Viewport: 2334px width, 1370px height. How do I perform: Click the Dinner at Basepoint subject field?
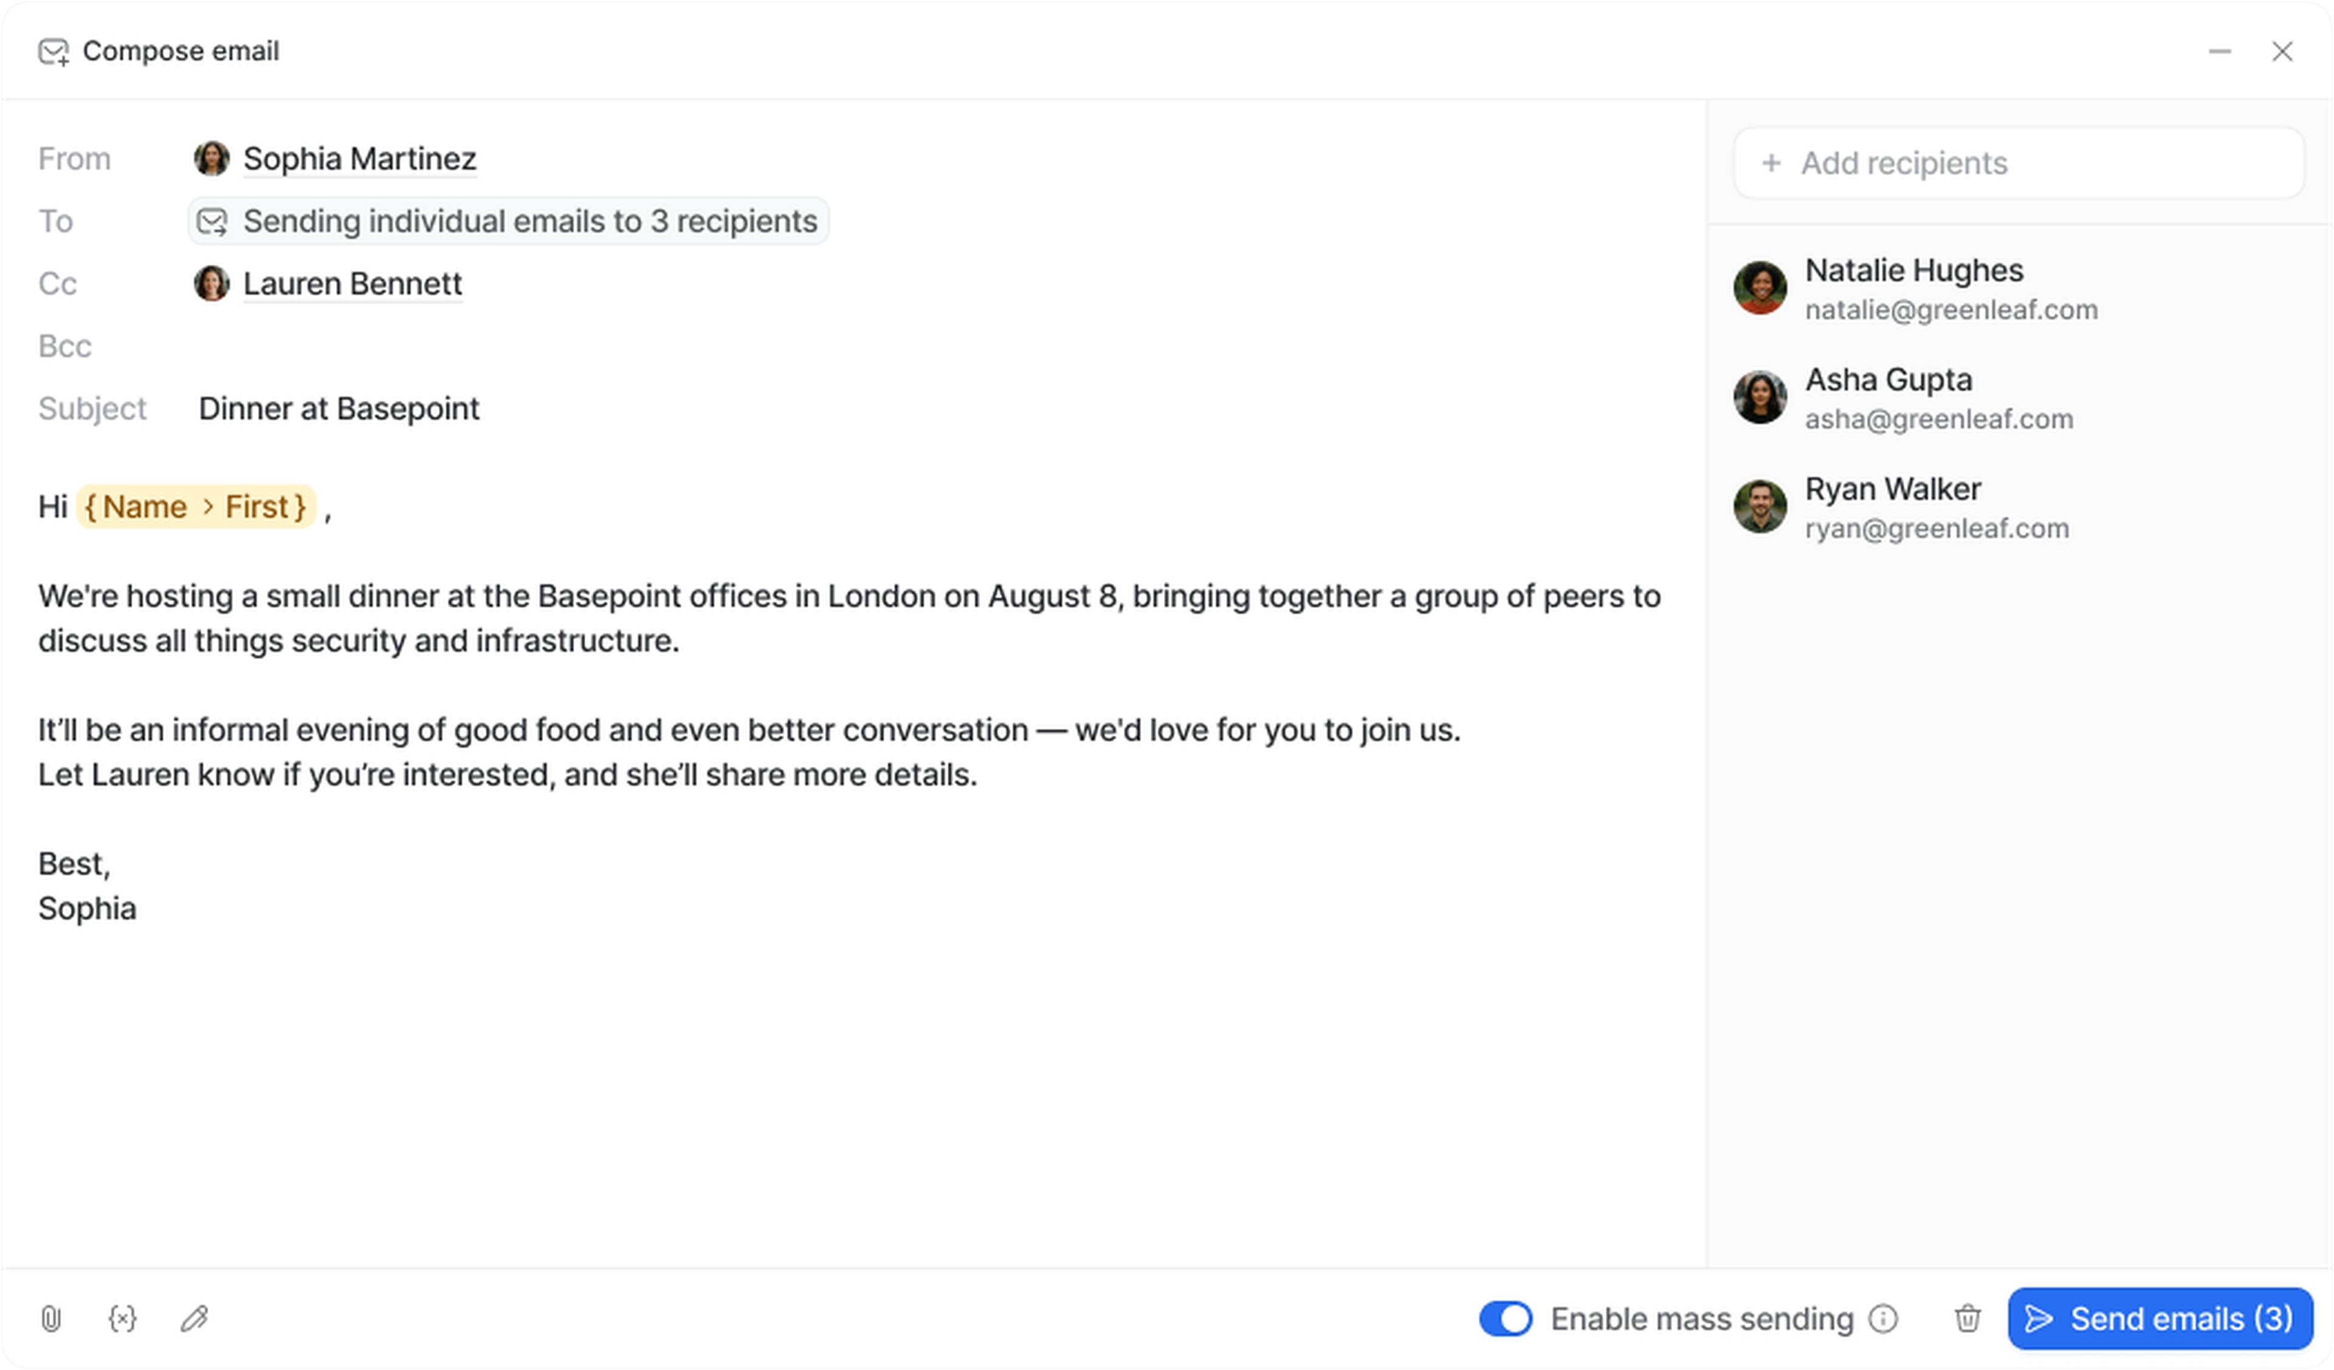pos(339,408)
